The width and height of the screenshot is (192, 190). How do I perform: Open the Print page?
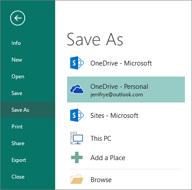tap(28, 127)
